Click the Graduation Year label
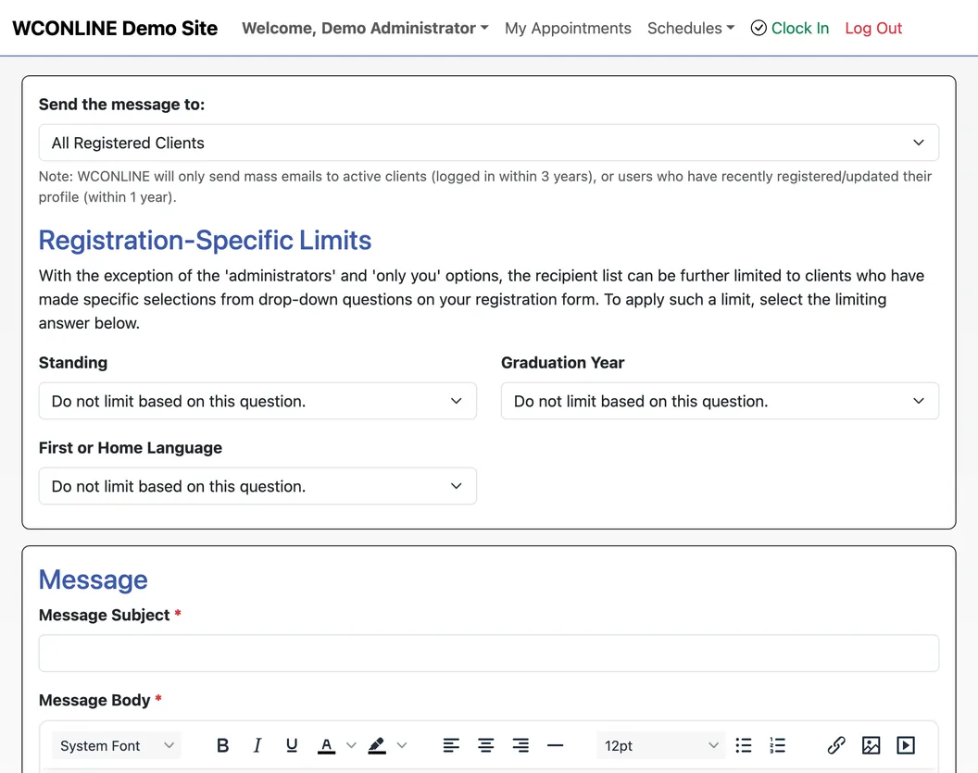Screen dimensions: 978x773 coord(562,362)
